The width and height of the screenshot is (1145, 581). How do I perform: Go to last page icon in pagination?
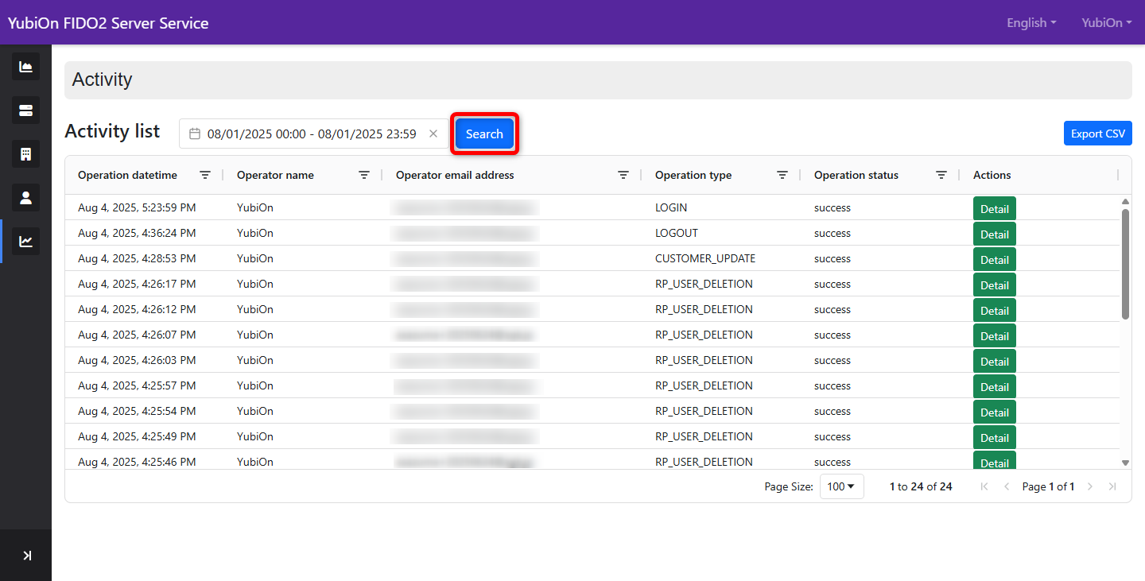pyautogui.click(x=1112, y=486)
